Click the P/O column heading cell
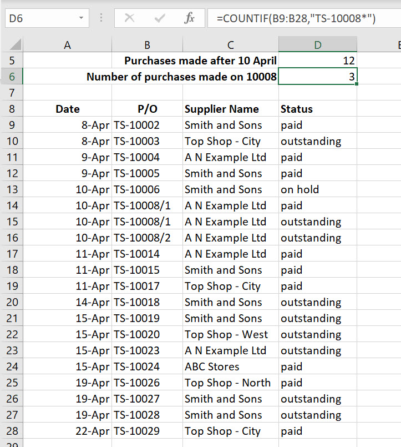The height and width of the screenshot is (447, 401). pos(147,109)
